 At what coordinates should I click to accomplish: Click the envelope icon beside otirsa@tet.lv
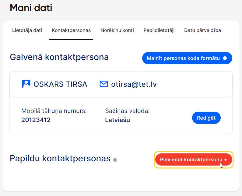click(104, 84)
